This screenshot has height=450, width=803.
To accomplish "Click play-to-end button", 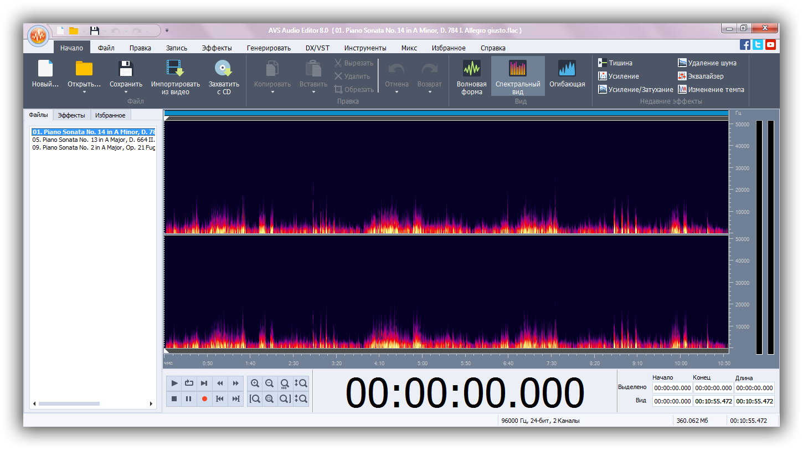I will [204, 383].
